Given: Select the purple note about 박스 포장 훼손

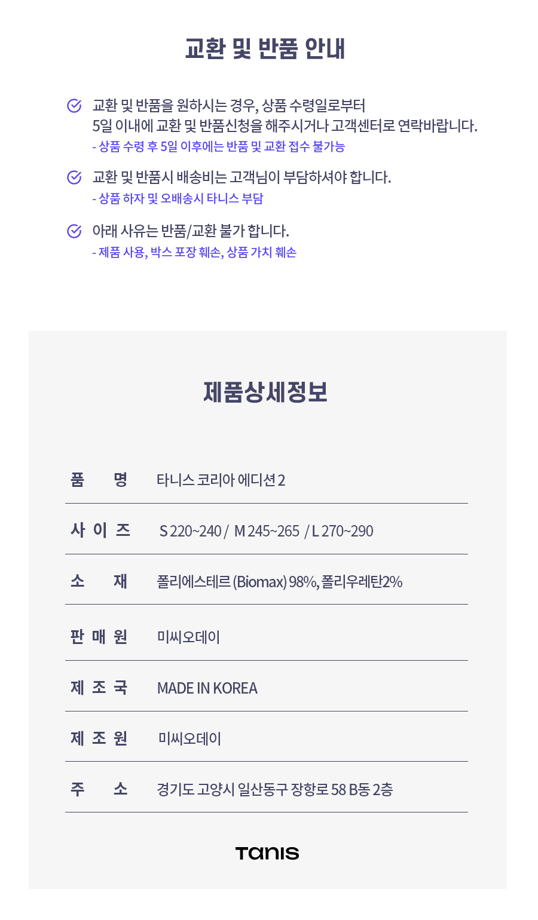Looking at the screenshot, I should click(x=195, y=253).
